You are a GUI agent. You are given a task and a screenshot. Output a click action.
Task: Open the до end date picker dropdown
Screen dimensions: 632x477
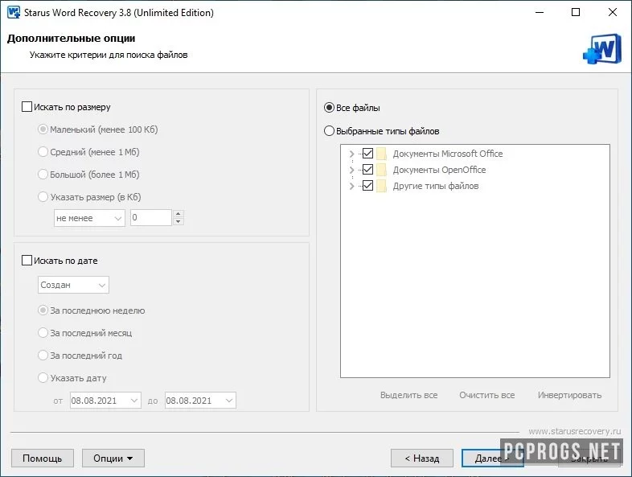[229, 401]
